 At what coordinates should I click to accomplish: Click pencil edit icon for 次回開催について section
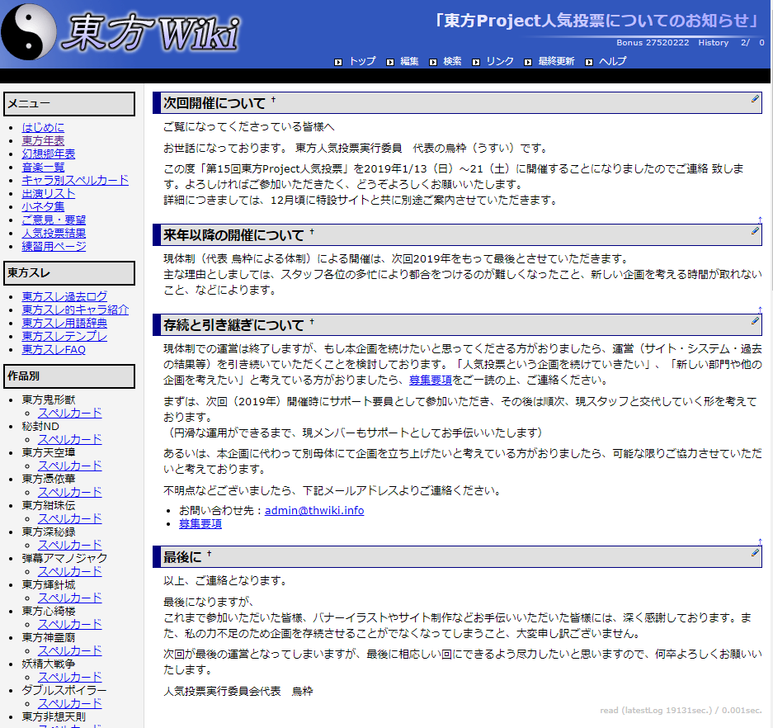click(755, 98)
